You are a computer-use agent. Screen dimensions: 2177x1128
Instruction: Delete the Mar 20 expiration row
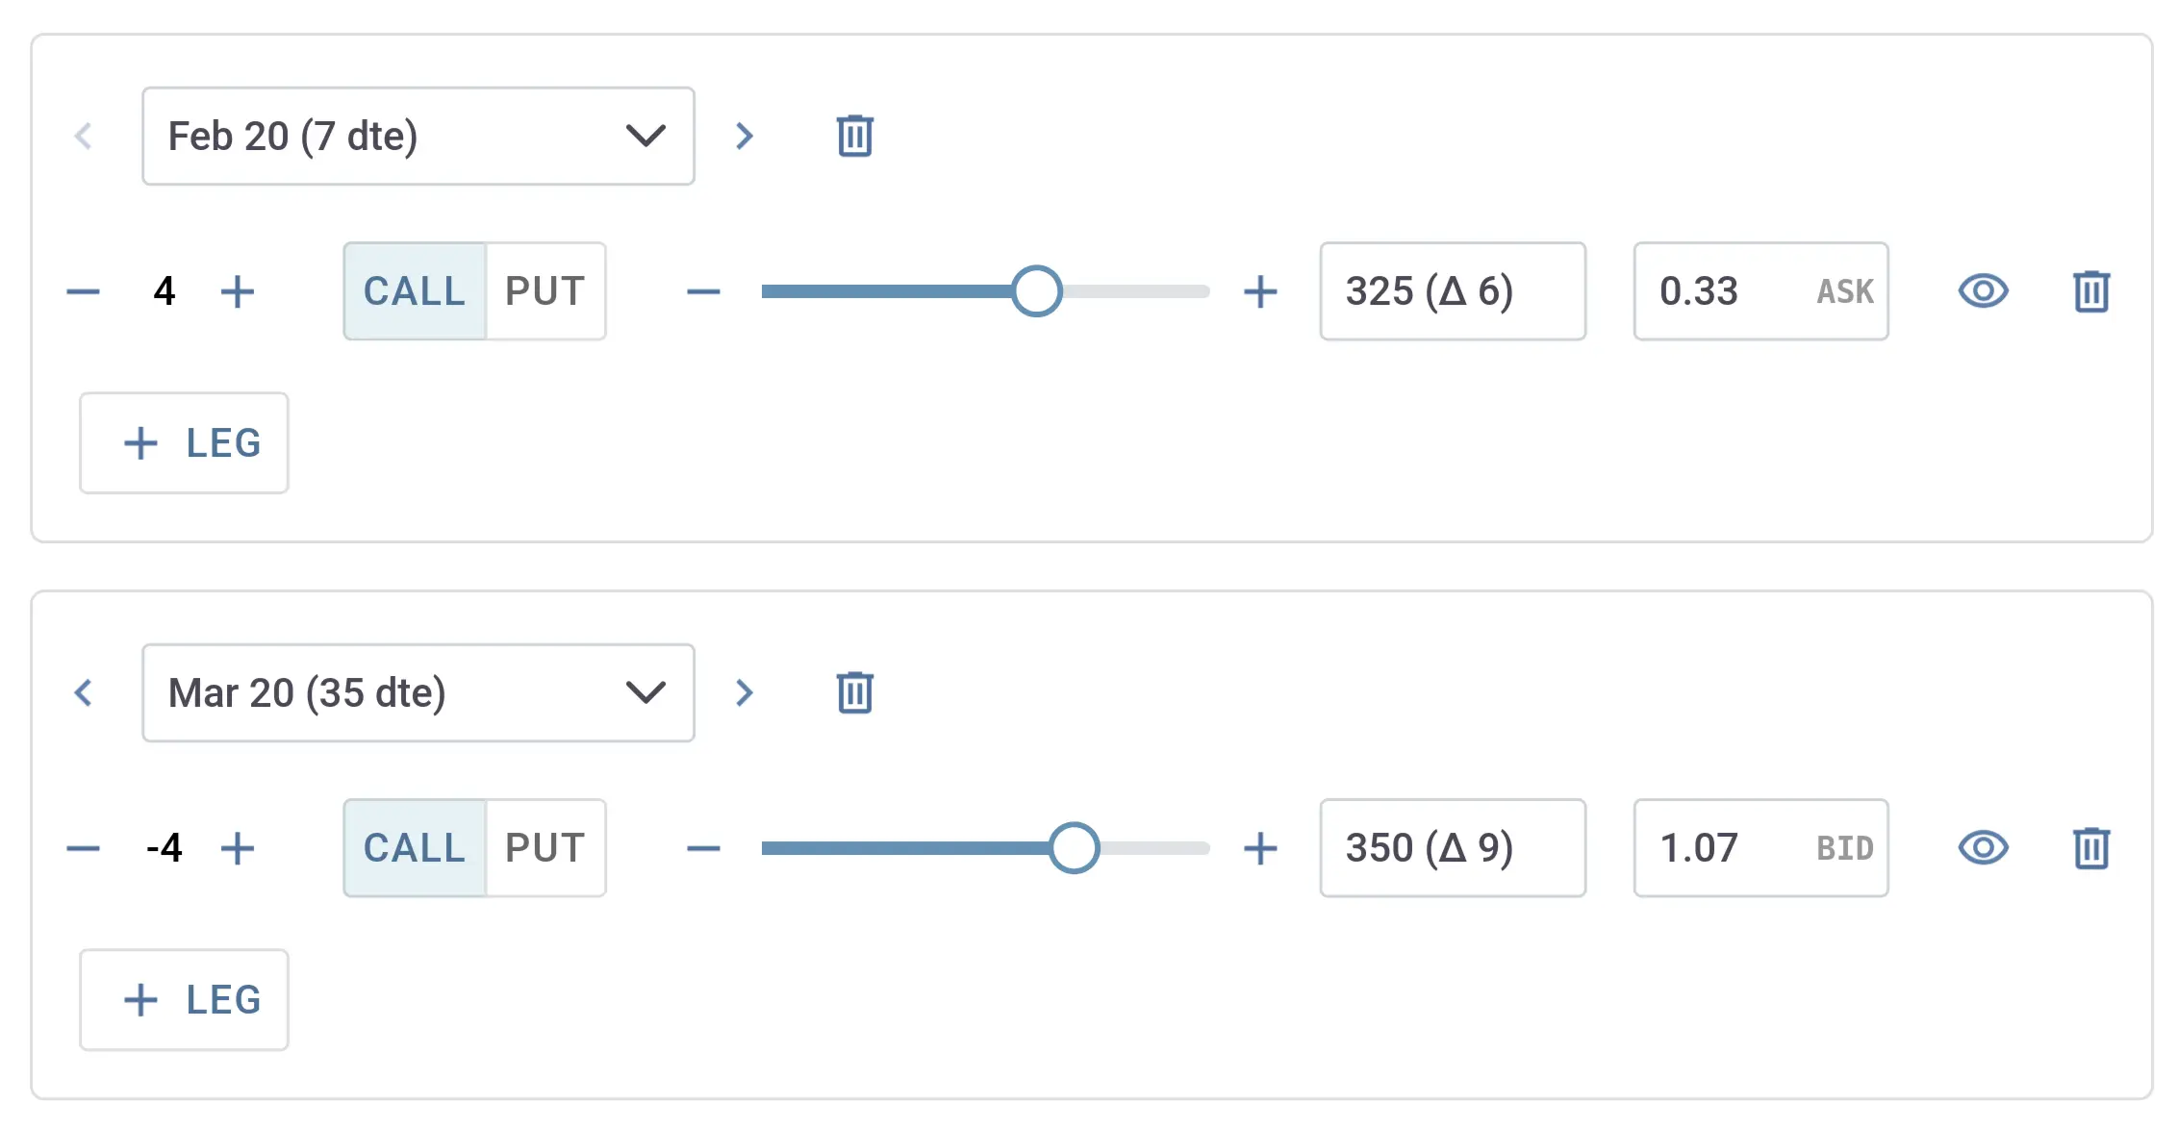pos(852,692)
